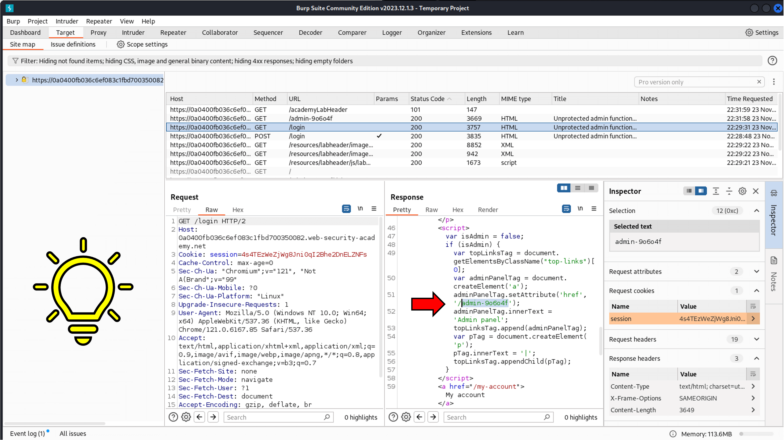Select the /admin-9o6o4f request row
This screenshot has height=440, width=784.
coord(471,118)
